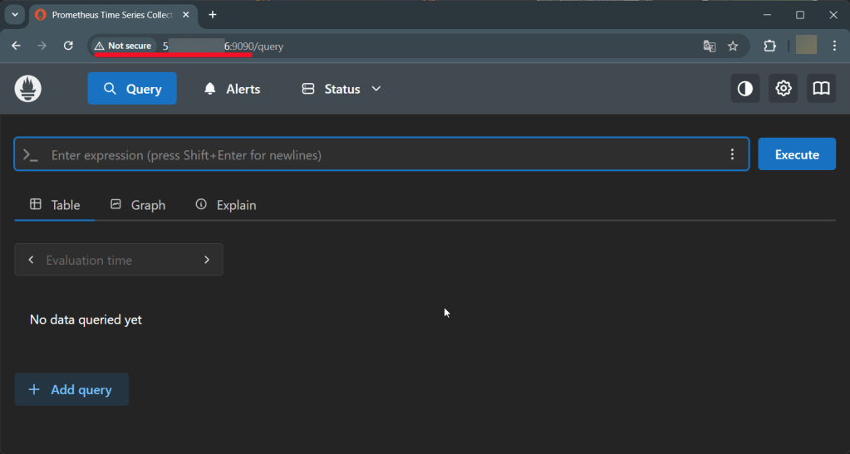Click the Prometheus flame logo
The width and height of the screenshot is (850, 454).
click(x=28, y=89)
